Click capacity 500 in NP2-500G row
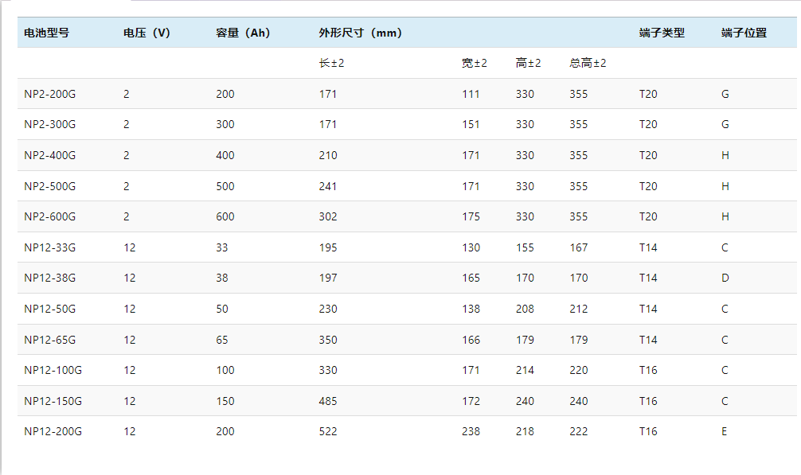801x475 pixels. pyautogui.click(x=225, y=186)
